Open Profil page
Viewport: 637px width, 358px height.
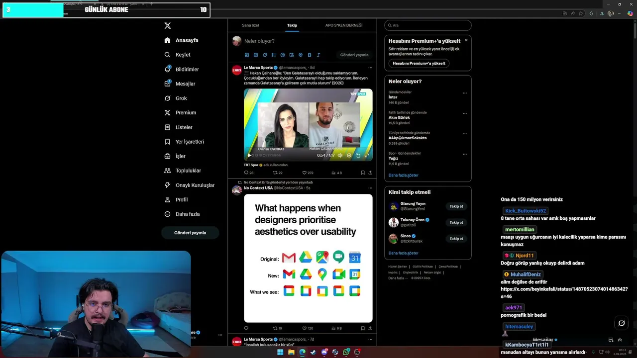[176, 199]
